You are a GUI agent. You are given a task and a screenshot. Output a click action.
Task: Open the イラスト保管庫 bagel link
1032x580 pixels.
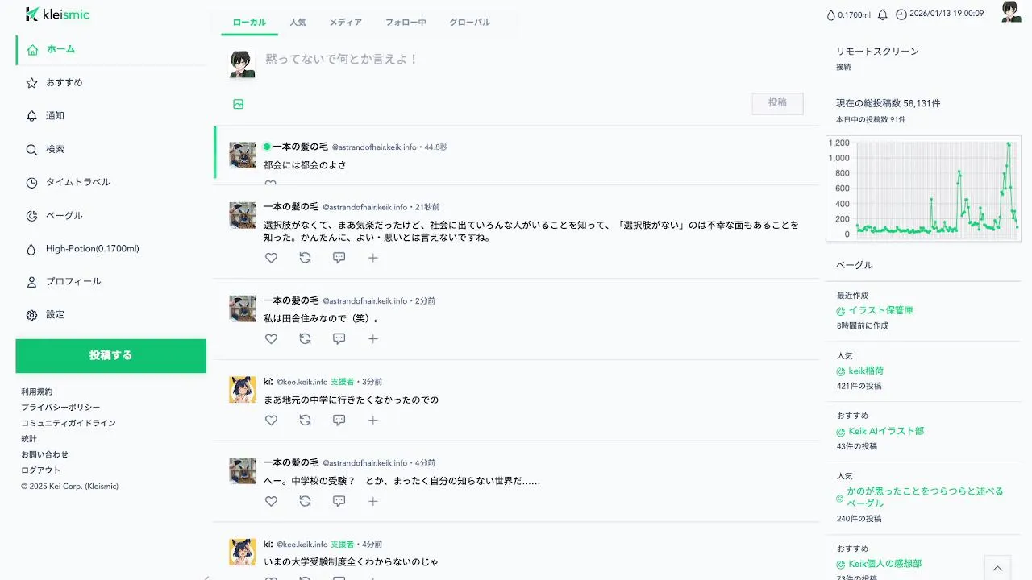880,310
